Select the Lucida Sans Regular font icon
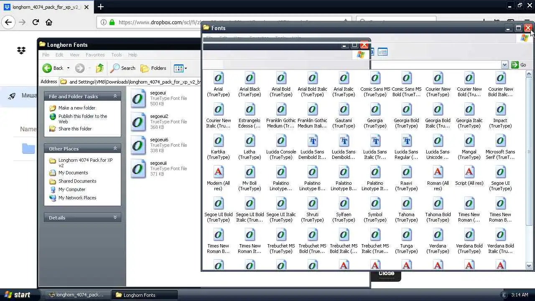 coord(406,141)
